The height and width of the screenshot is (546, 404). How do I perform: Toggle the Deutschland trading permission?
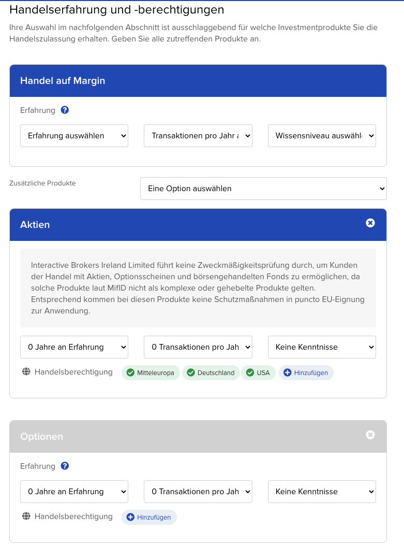[211, 372]
